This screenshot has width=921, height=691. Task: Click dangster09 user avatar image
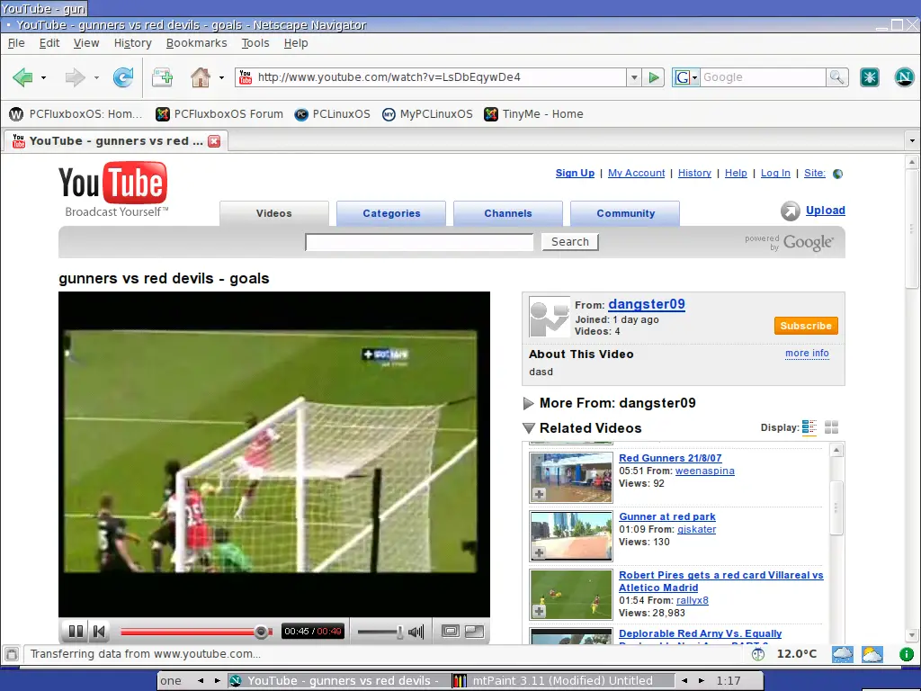click(x=550, y=317)
